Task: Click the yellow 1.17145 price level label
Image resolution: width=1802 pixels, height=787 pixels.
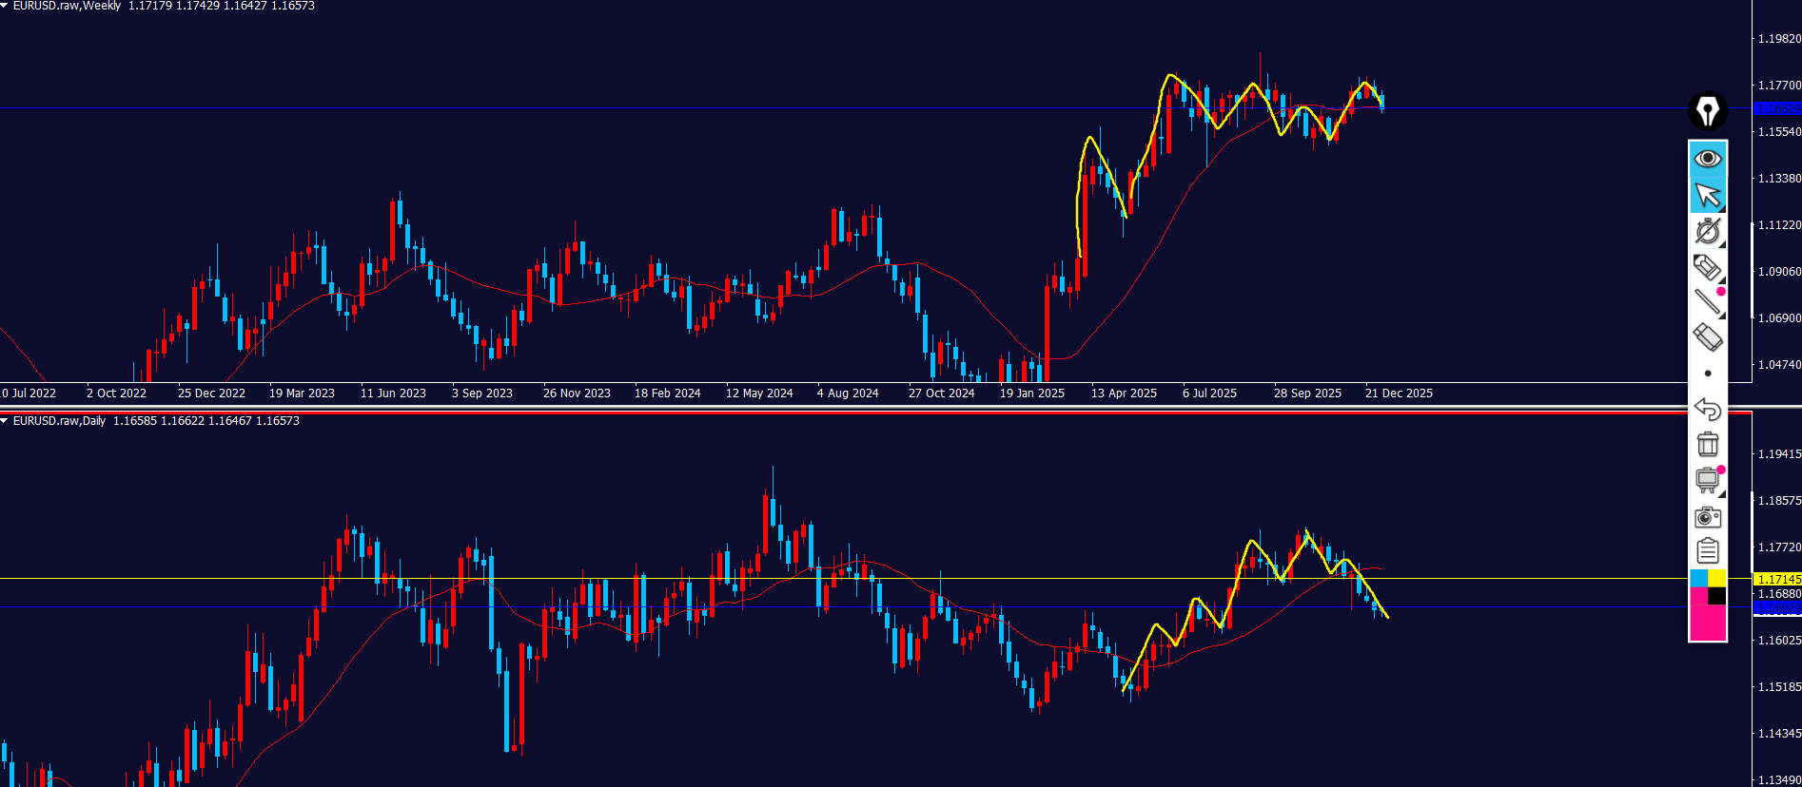Action: tap(1777, 579)
